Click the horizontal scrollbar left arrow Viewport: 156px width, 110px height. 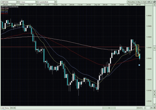coord(14,108)
